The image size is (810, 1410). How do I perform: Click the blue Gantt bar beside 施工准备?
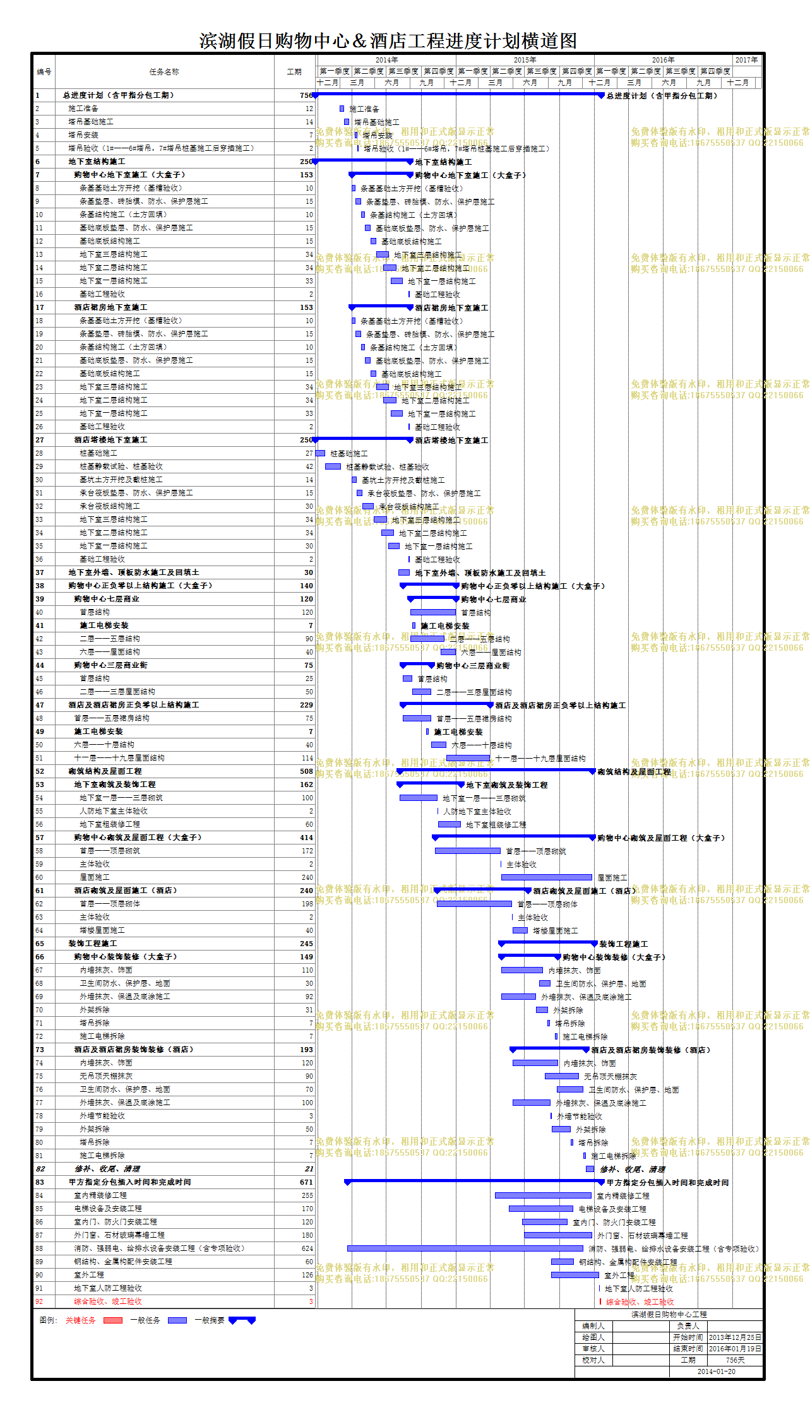pos(342,109)
